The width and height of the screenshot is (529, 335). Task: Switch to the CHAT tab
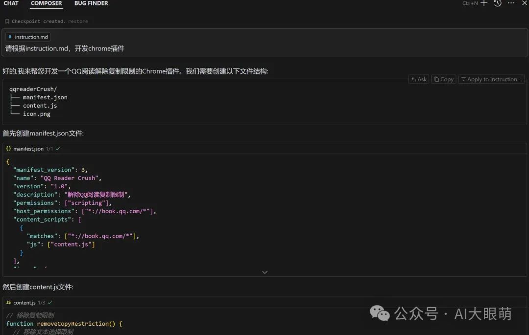(11, 3)
